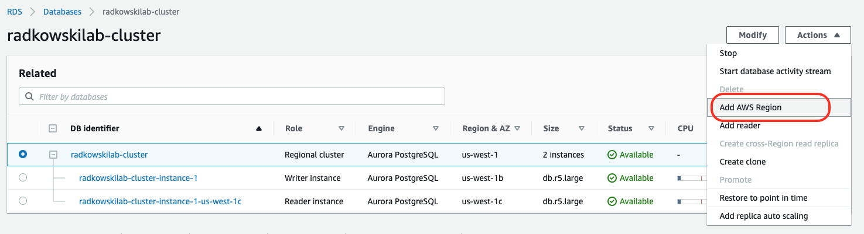This screenshot has width=864, height=234.
Task: Sort table by Region & AZ column
Action: 517,128
